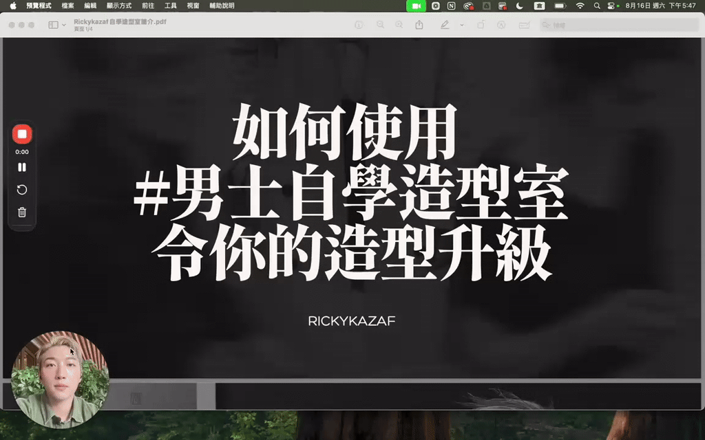
Task: Expand highlight options dropdown arrow
Action: tap(462, 25)
